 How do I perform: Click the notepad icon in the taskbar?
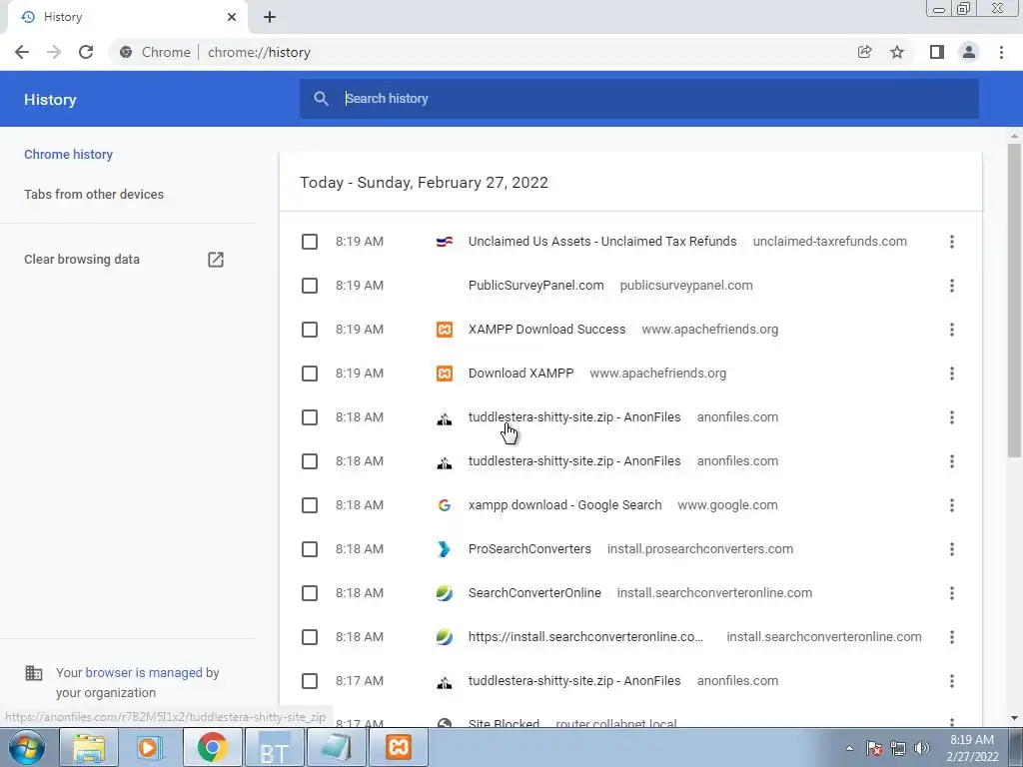click(336, 747)
